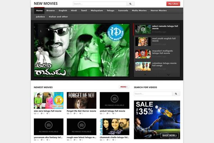214x143 pixels.
Task: Click the comment icon under ambuli telugu movie
Action: [x=108, y=114]
